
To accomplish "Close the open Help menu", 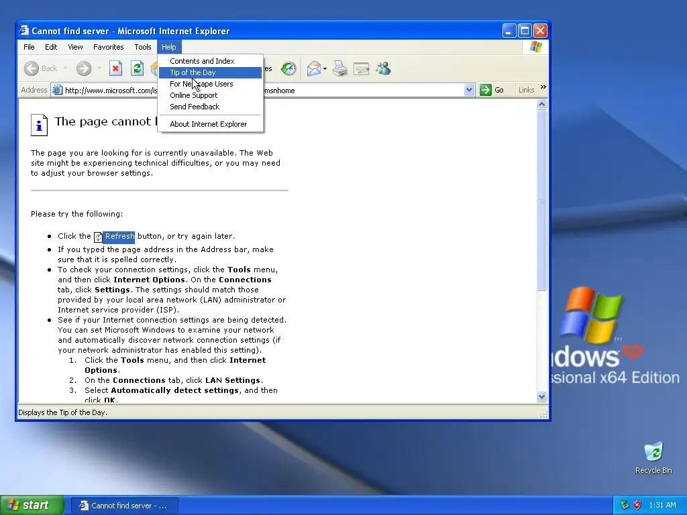I will 168,47.
